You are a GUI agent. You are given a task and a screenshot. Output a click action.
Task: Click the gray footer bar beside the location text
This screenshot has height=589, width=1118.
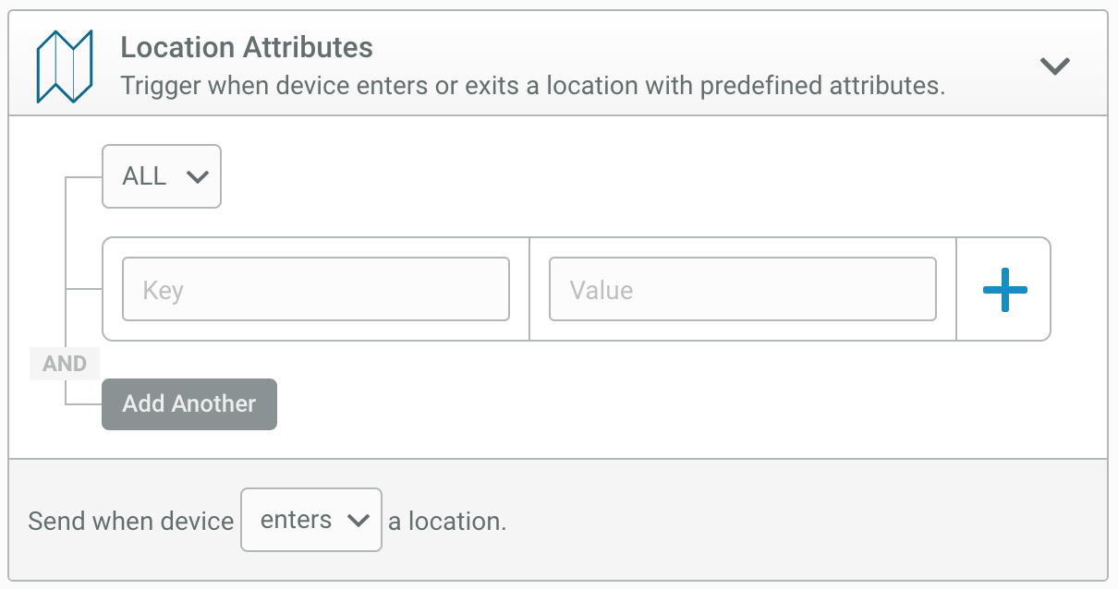tap(804, 520)
